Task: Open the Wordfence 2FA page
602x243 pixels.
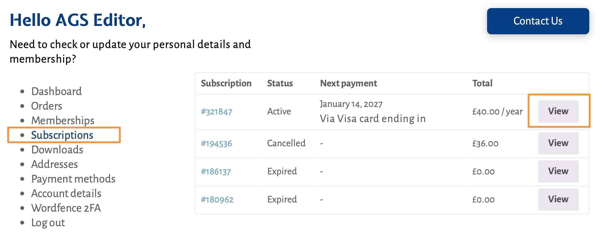Action: [x=66, y=208]
